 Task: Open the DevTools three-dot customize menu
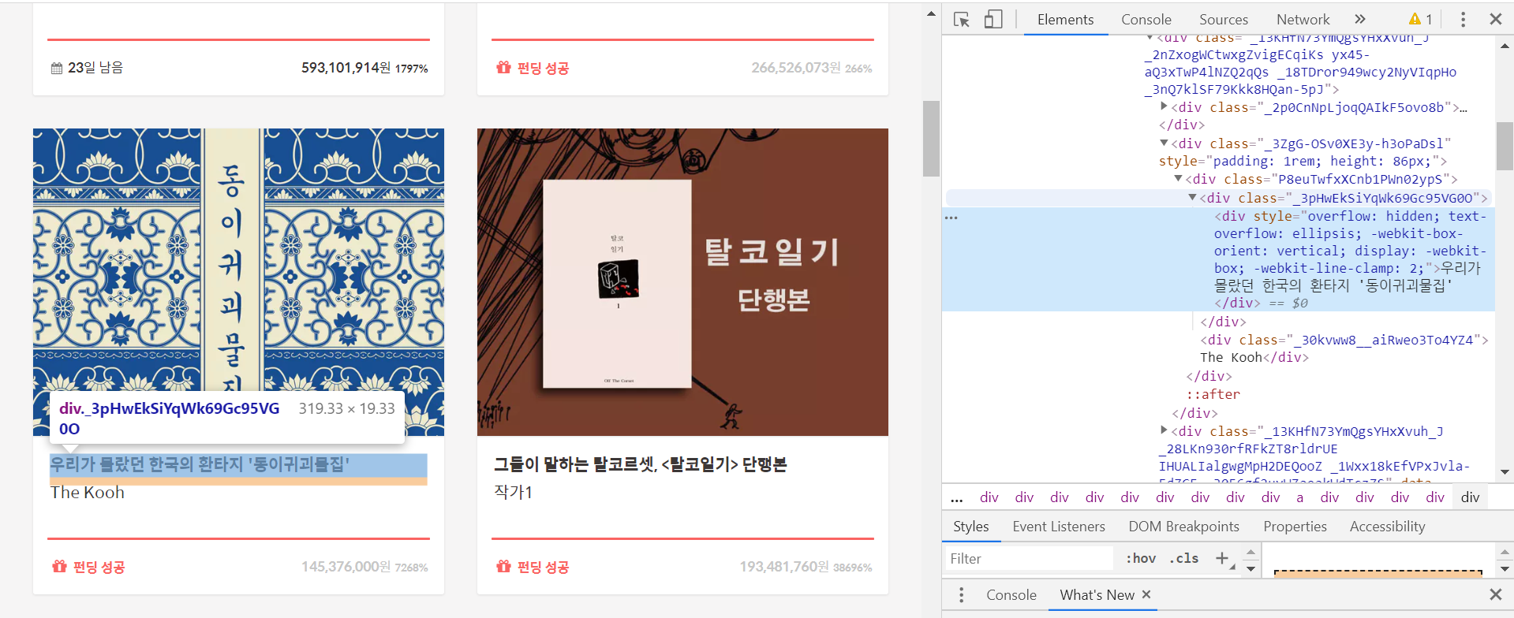point(1463,20)
